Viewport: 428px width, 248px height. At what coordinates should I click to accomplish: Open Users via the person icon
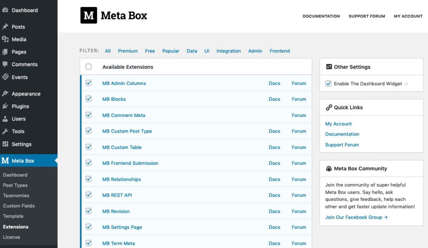click(5, 119)
